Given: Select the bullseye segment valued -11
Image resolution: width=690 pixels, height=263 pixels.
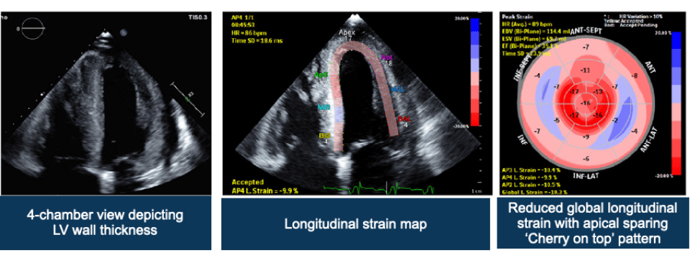Looking at the screenshot, I should 586,70.
